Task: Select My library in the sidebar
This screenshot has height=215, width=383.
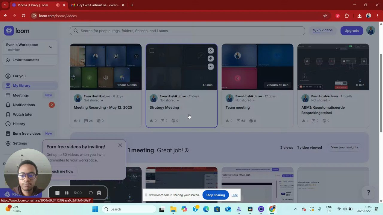Action: tap(30, 86)
